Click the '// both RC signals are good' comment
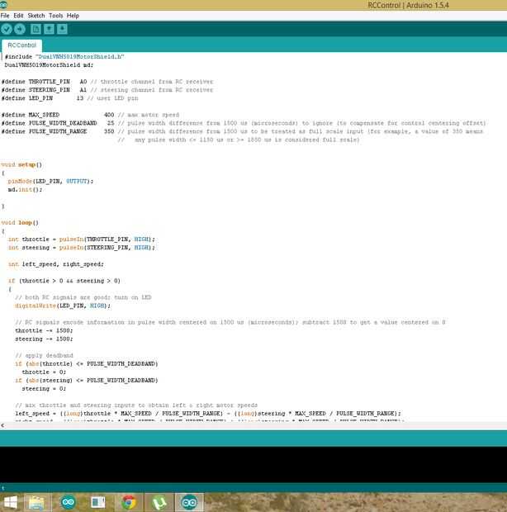 point(83,297)
